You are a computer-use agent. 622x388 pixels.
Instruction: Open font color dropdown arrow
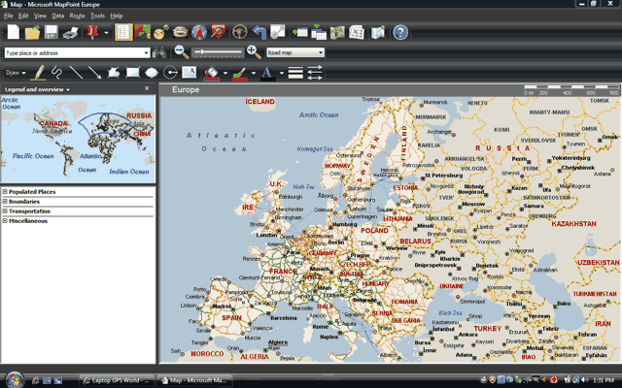pyautogui.click(x=281, y=74)
